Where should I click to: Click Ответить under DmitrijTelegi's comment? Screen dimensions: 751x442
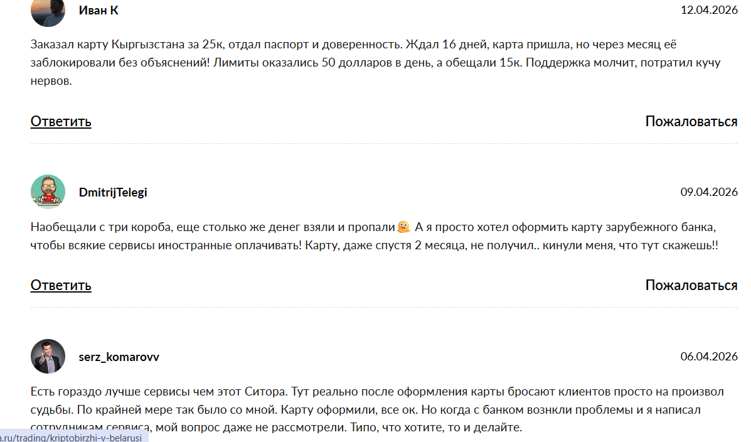[60, 285]
